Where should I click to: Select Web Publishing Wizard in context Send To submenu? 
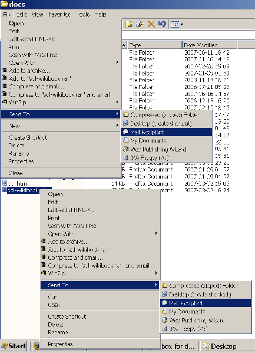point(206,320)
